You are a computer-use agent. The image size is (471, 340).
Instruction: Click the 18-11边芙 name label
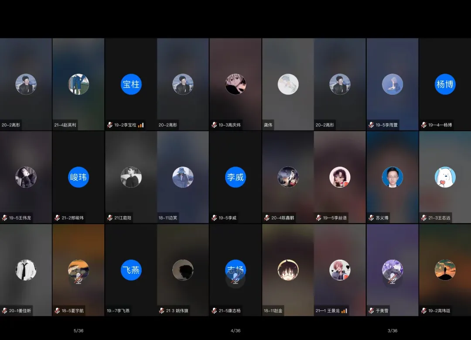(x=168, y=218)
